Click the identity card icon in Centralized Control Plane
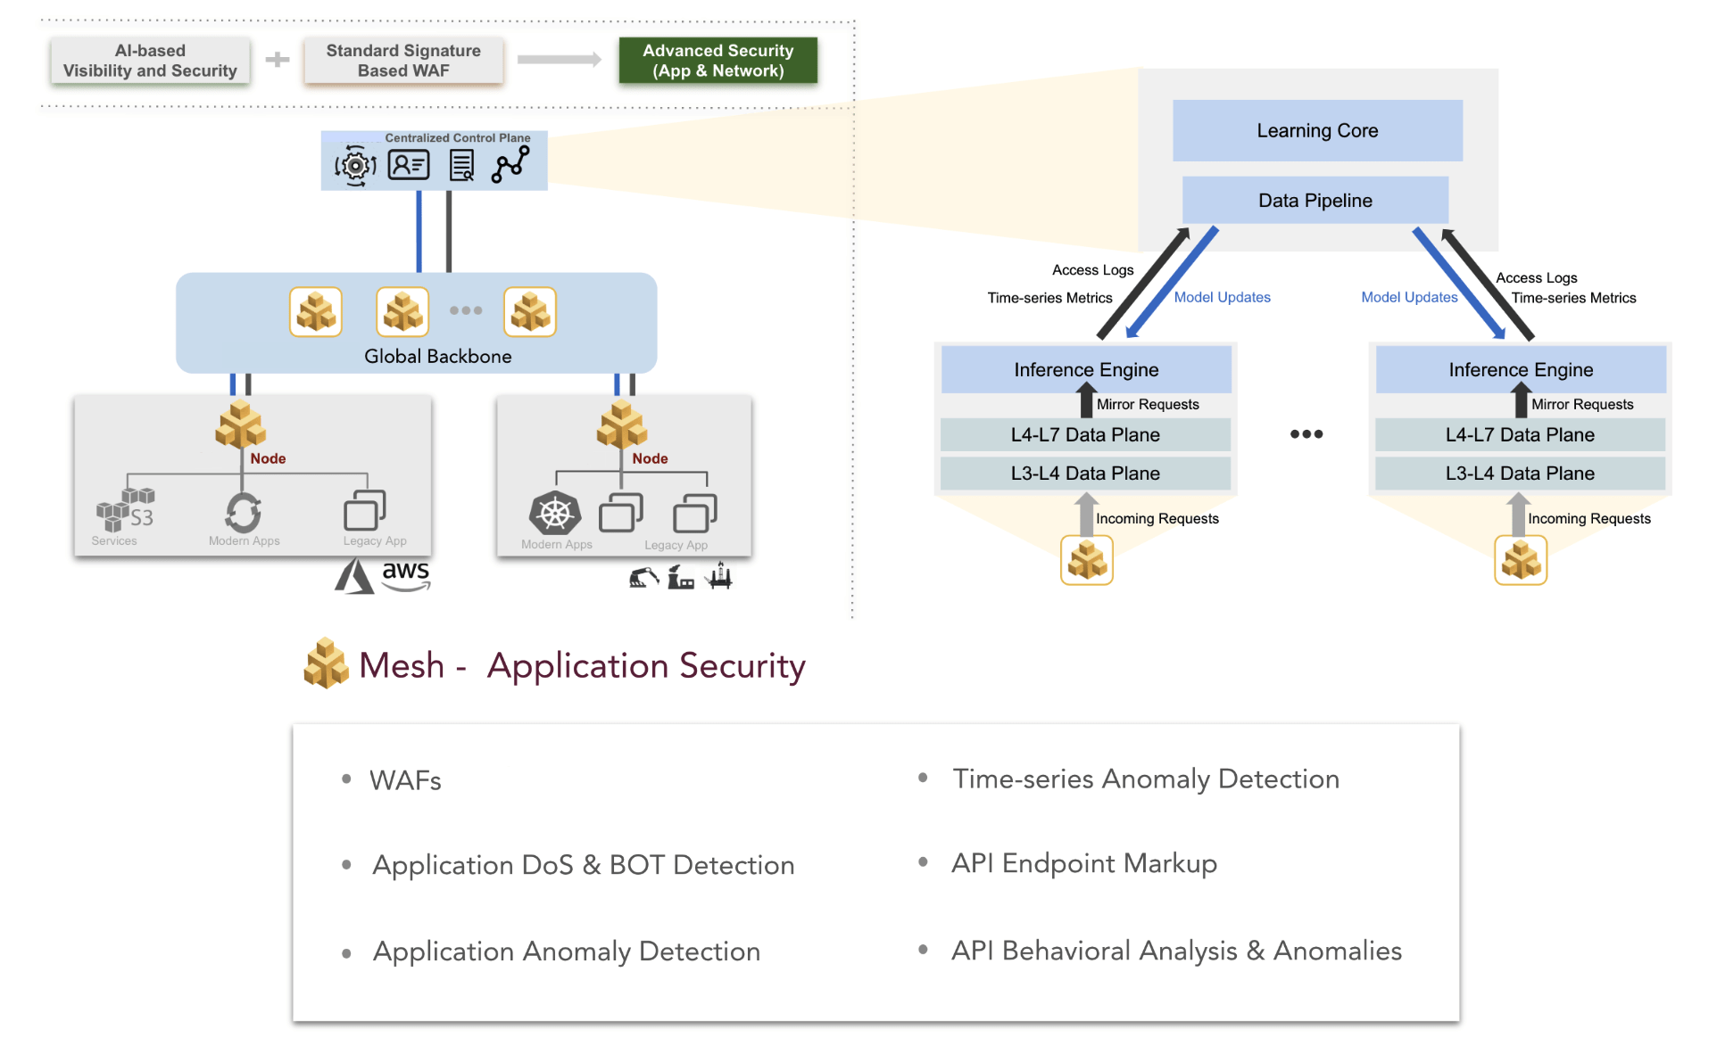1717x1038 pixels. (409, 164)
